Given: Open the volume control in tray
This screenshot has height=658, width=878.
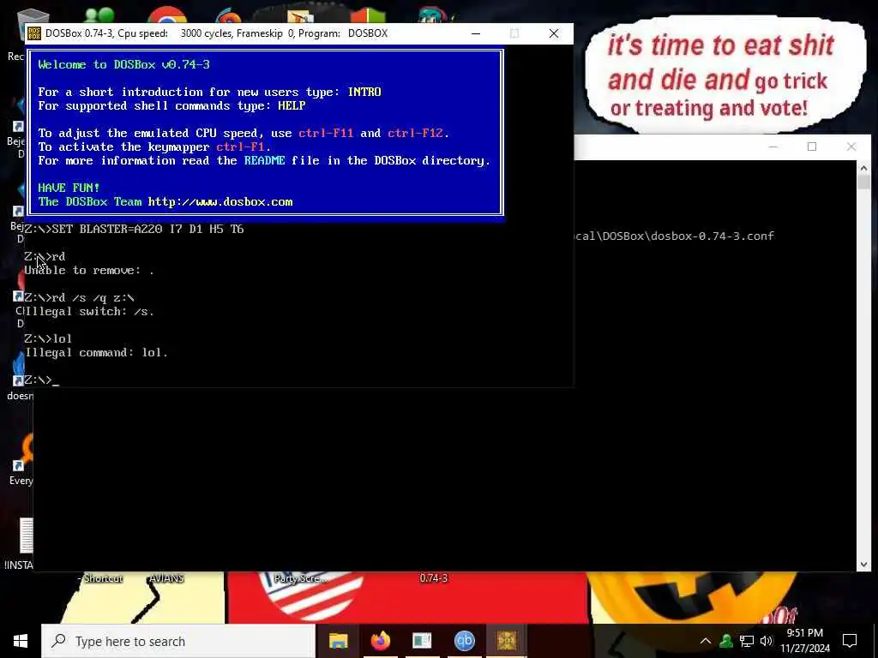Looking at the screenshot, I should [x=767, y=641].
